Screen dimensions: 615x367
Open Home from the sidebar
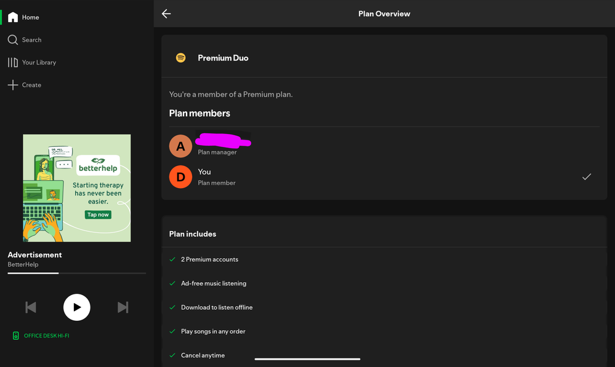[x=23, y=17]
